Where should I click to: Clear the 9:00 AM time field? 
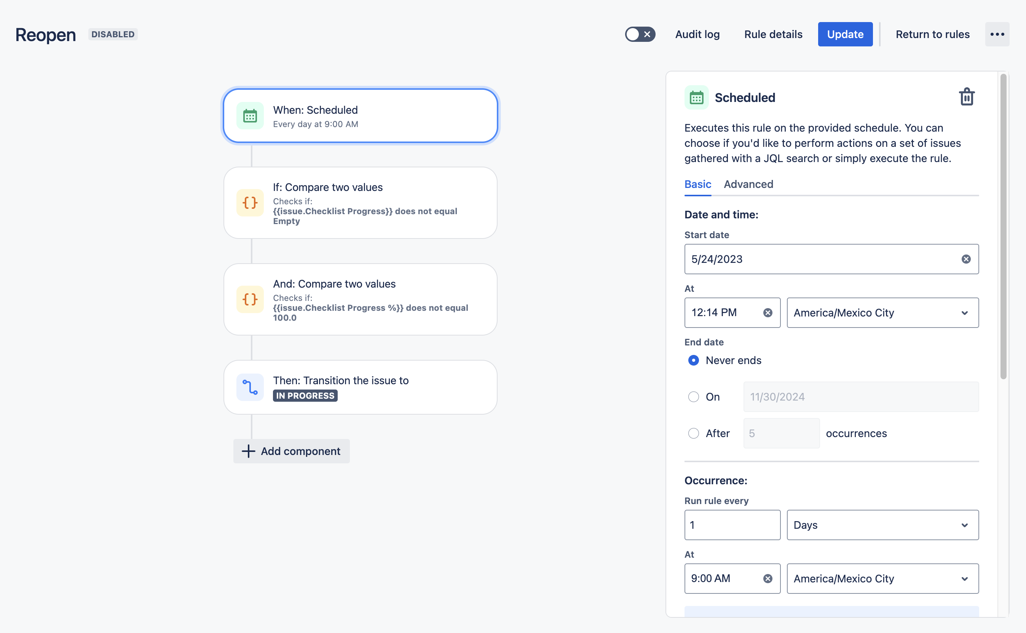click(x=768, y=579)
